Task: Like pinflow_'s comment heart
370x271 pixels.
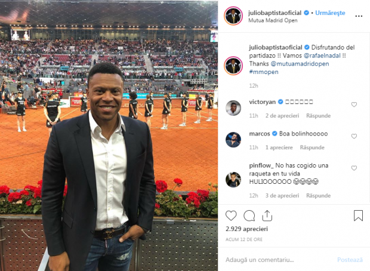Action: point(354,168)
